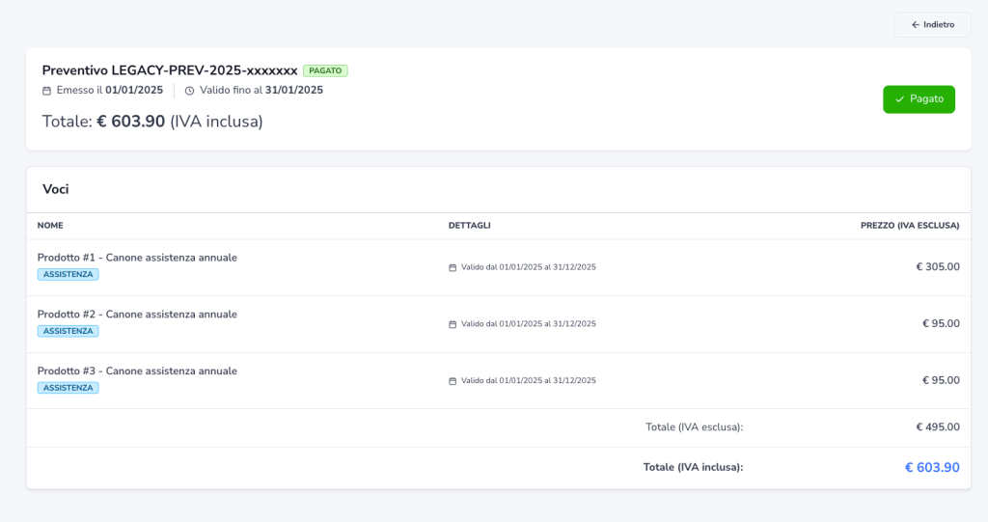
Task: Click ASSISTENZA tag under Prodotto #3
Action: coord(68,388)
